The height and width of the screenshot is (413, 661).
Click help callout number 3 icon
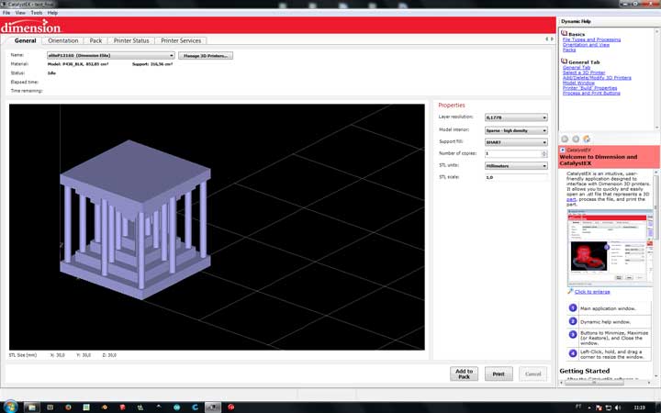[573, 335]
